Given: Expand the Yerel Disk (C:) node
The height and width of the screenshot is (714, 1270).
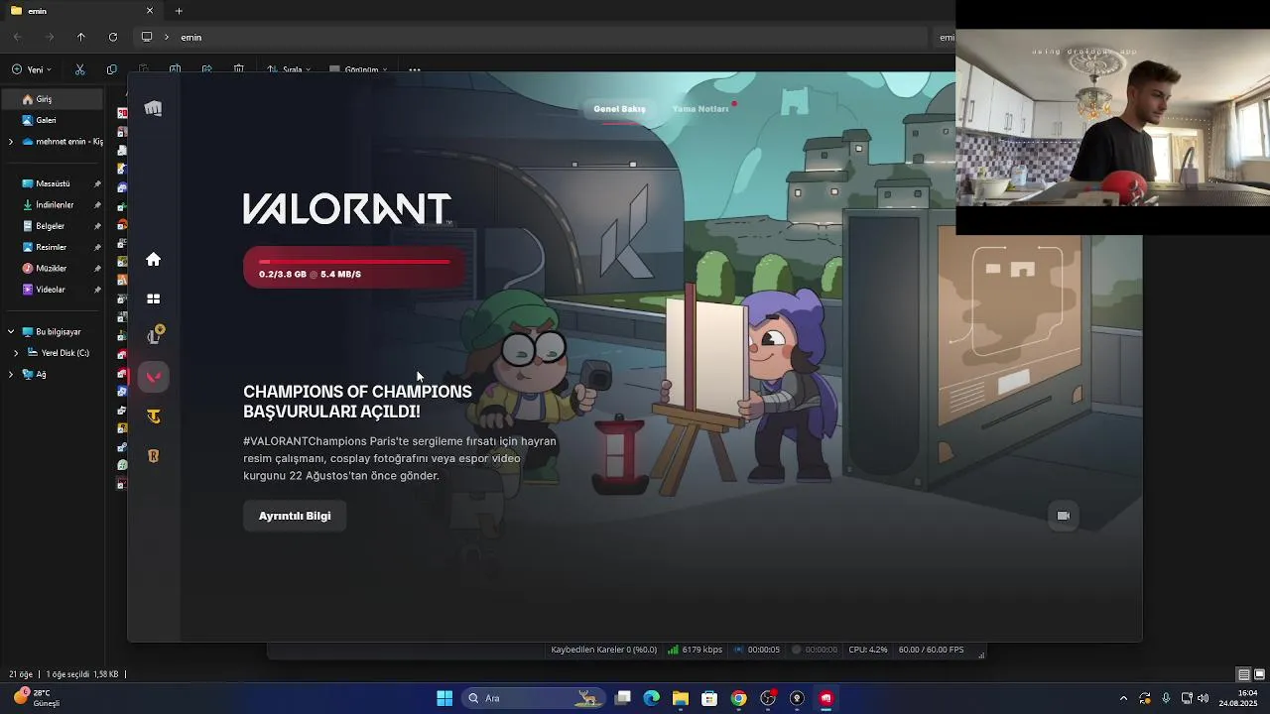Looking at the screenshot, I should point(16,353).
